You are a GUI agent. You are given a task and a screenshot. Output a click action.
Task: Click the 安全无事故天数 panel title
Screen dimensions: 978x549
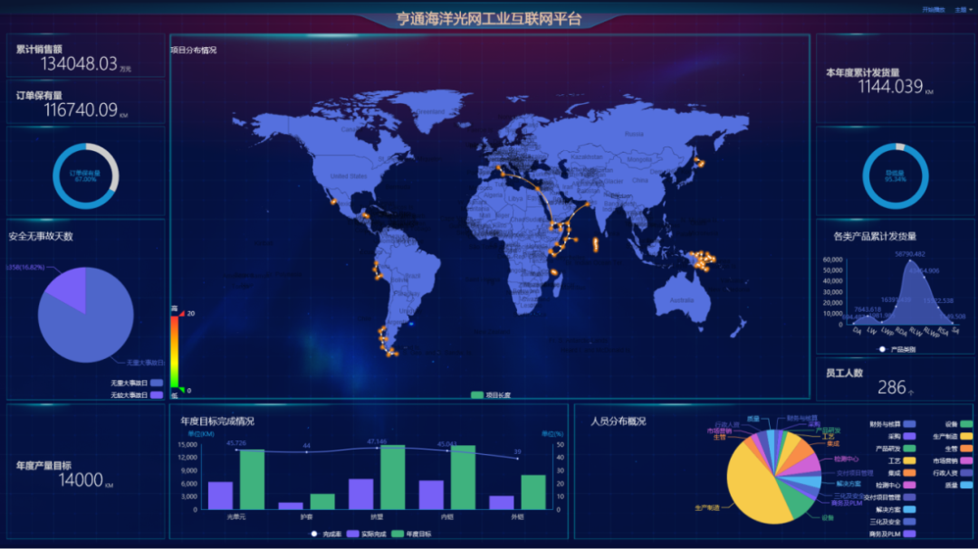[x=41, y=236]
